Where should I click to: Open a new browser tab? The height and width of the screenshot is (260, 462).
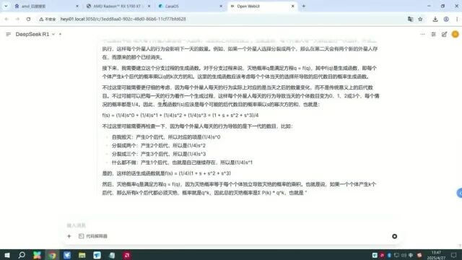(304, 6)
